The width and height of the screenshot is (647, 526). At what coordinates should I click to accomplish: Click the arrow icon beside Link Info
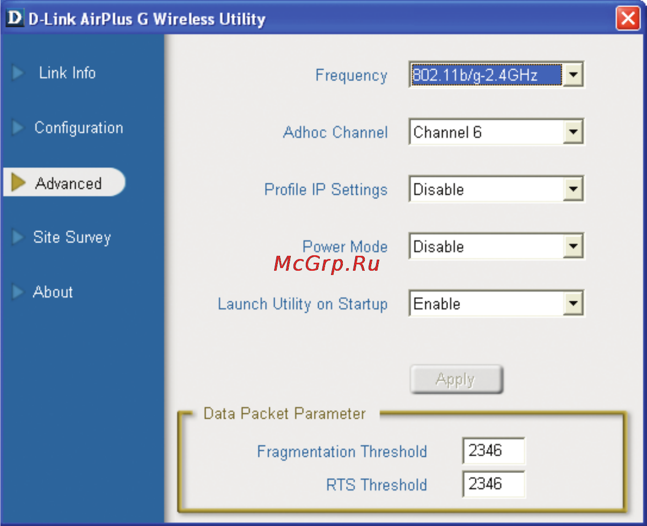pos(18,72)
